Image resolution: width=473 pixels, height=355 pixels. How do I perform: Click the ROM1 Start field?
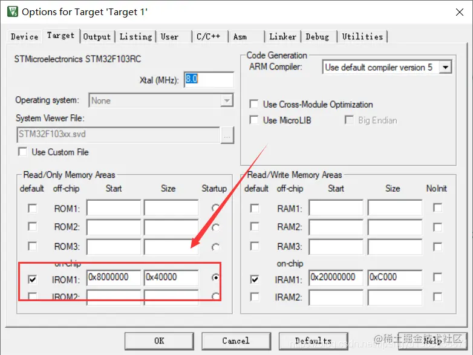114,207
